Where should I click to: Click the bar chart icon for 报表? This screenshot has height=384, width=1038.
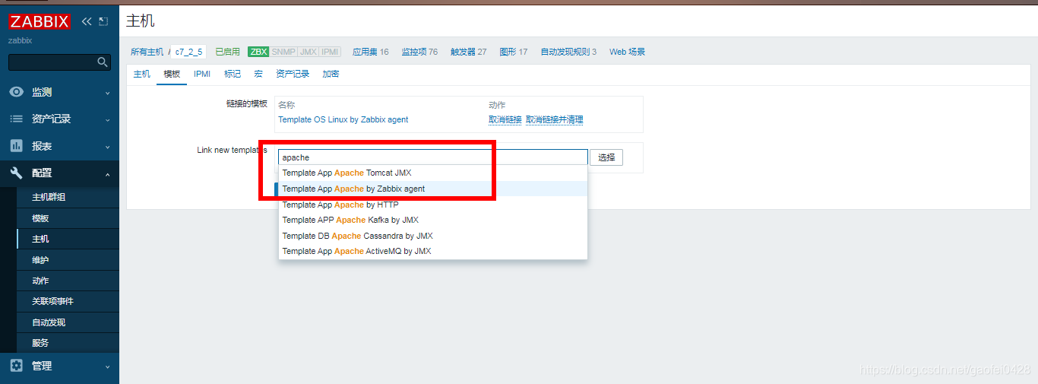(x=16, y=146)
